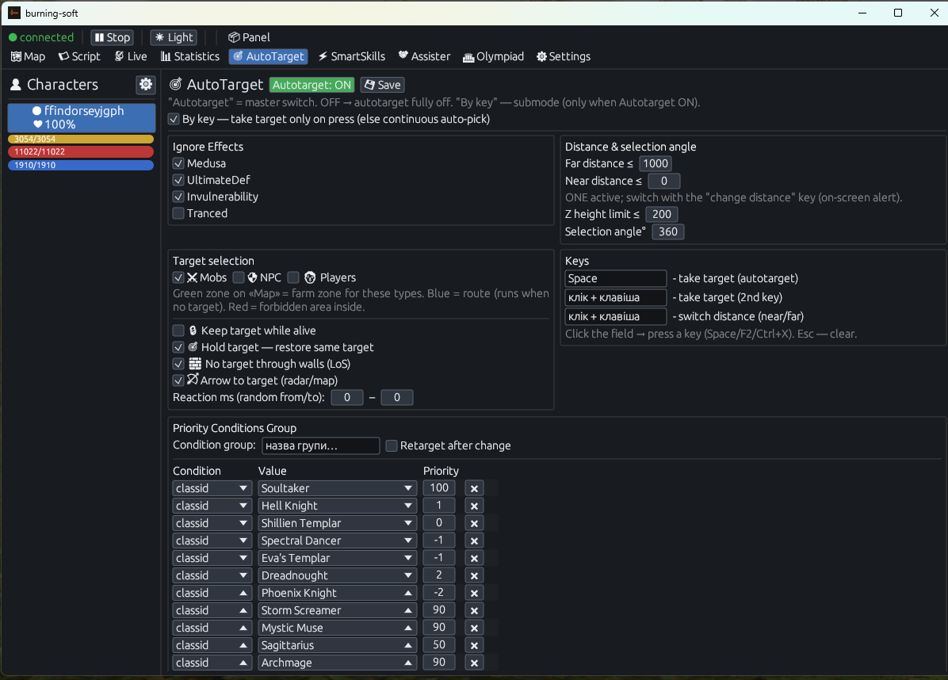Click the Characters person icon

[x=16, y=86]
